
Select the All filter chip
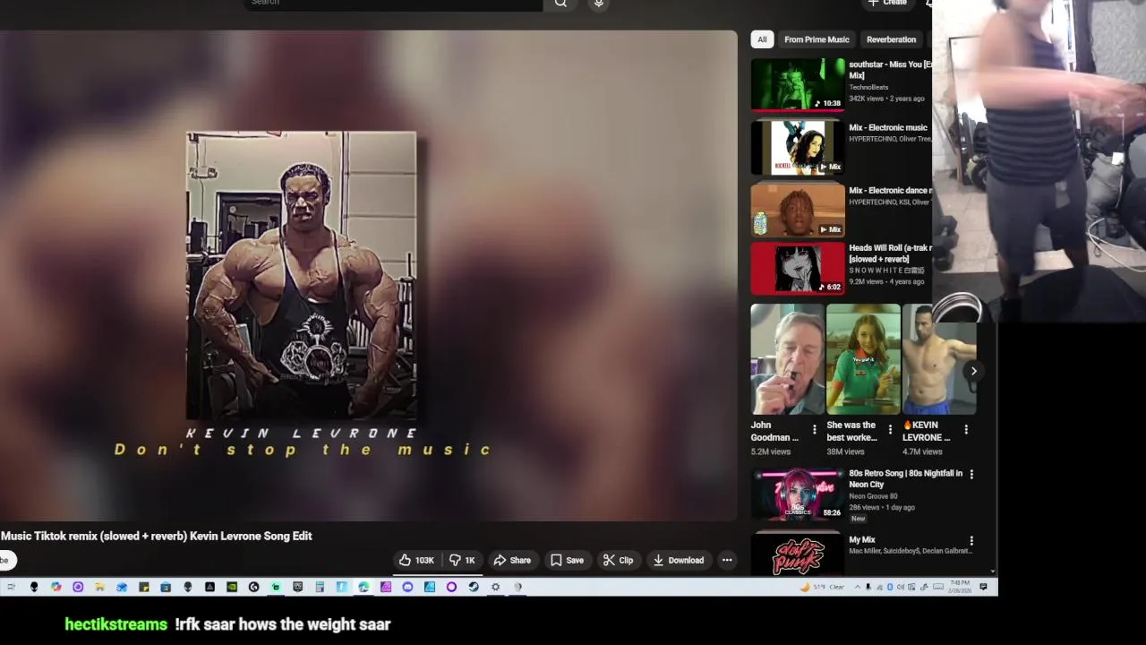(x=762, y=39)
